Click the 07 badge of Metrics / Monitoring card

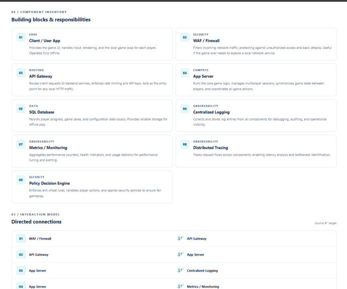click(21, 144)
